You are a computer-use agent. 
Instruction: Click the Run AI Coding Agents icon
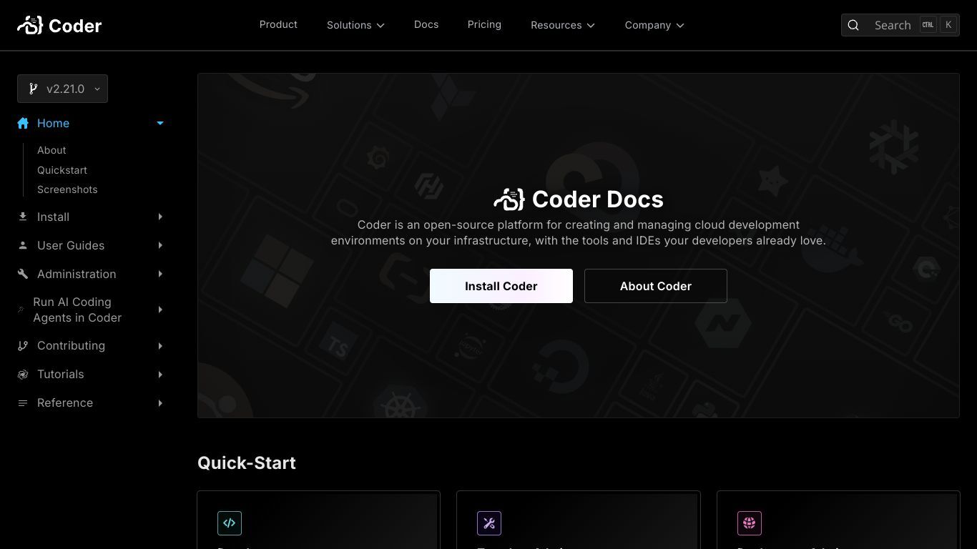click(x=21, y=310)
